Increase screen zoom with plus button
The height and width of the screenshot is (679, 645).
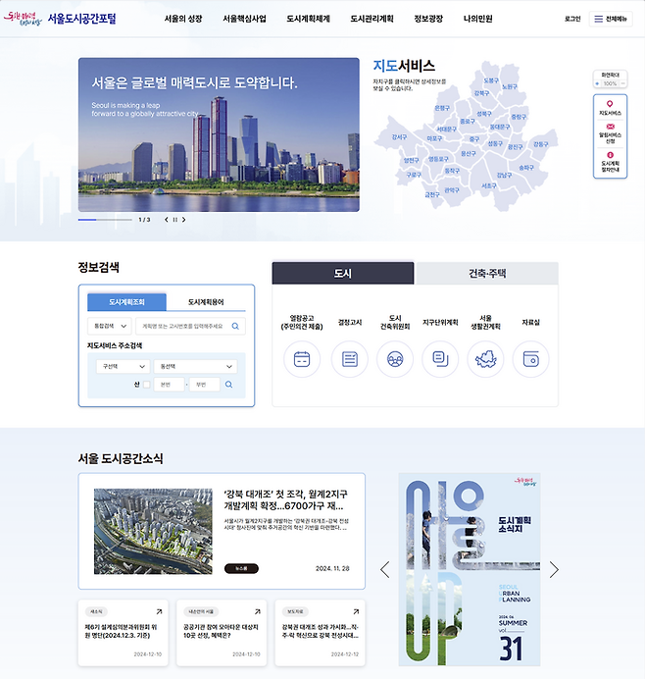tap(597, 83)
